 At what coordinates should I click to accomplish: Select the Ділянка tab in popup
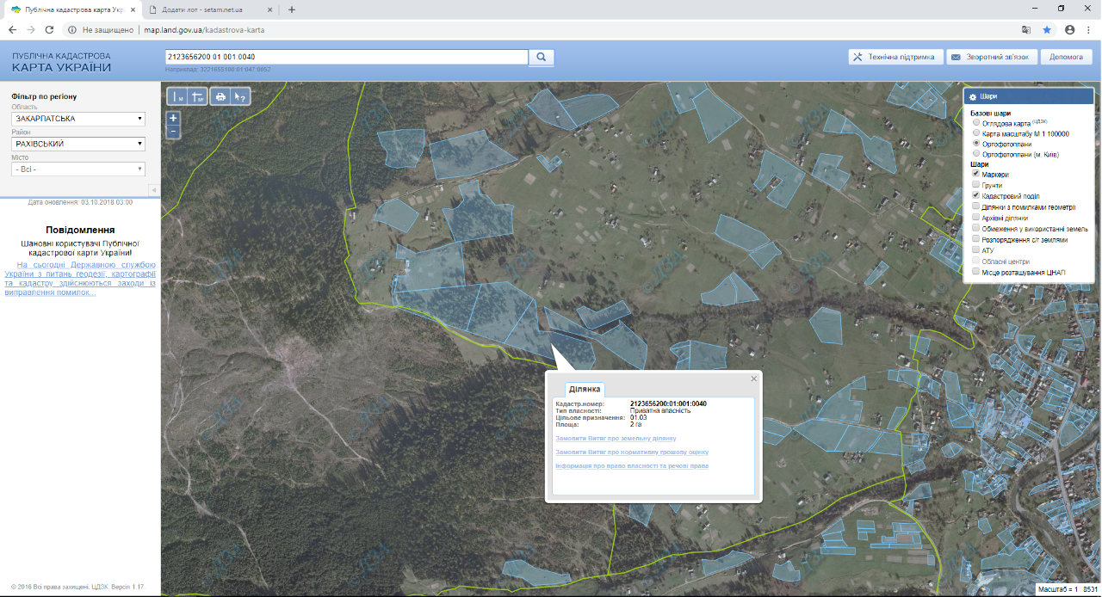point(583,390)
